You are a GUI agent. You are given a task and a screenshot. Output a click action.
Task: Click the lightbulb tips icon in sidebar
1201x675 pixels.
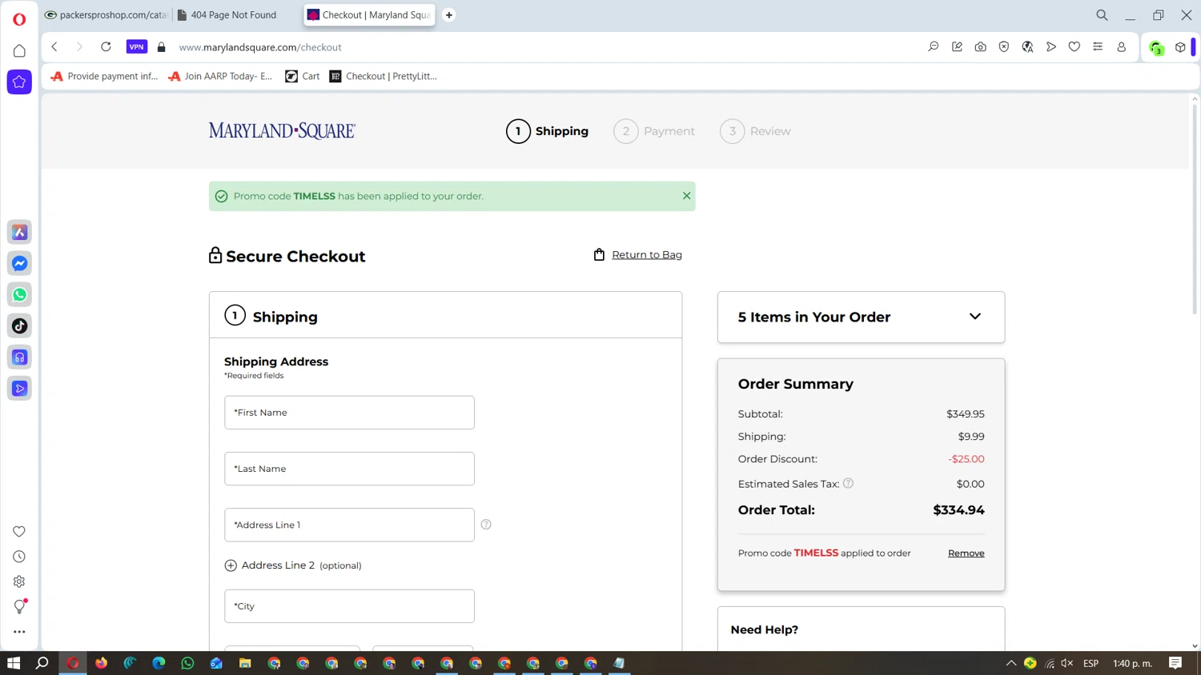[x=19, y=607]
